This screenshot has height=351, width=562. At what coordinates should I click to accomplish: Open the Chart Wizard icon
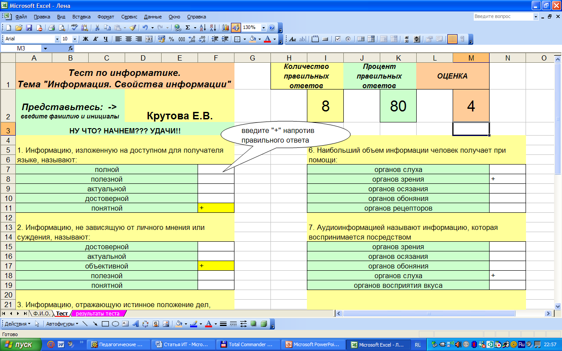pos(226,28)
